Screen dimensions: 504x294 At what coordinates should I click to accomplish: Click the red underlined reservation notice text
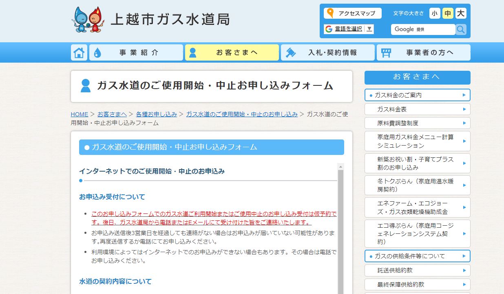(x=214, y=218)
